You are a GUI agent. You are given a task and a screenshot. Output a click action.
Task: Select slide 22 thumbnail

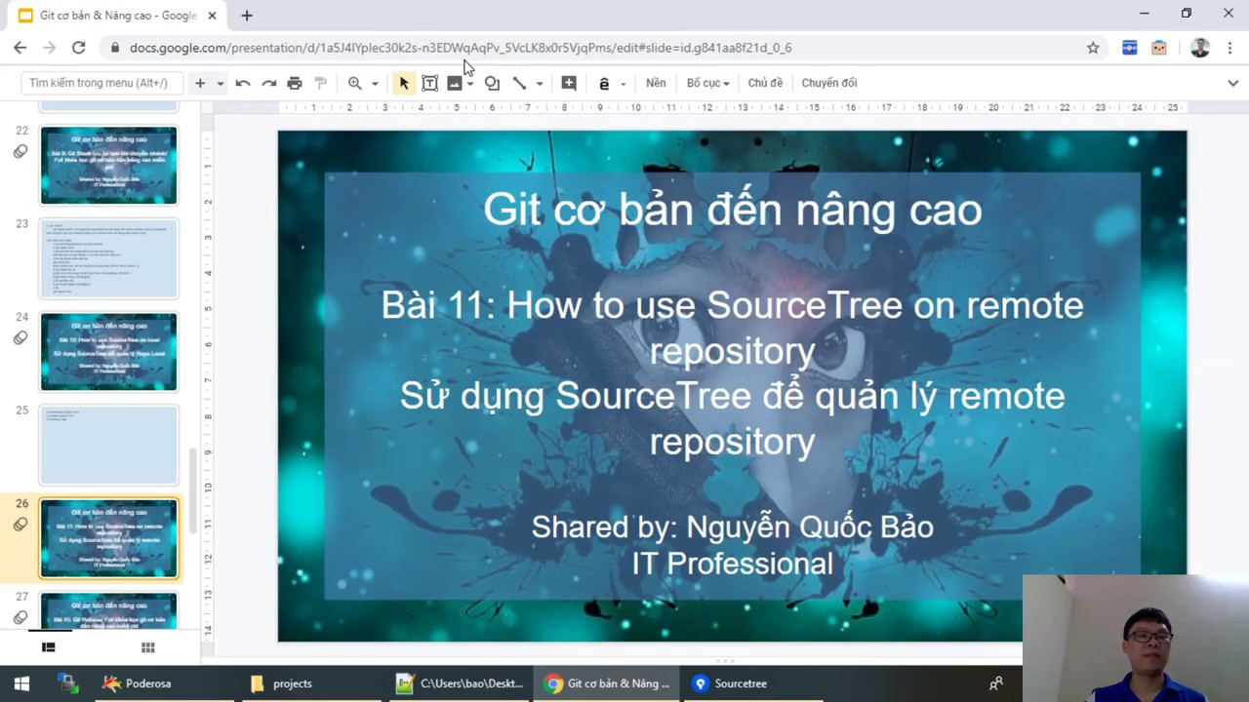108,165
